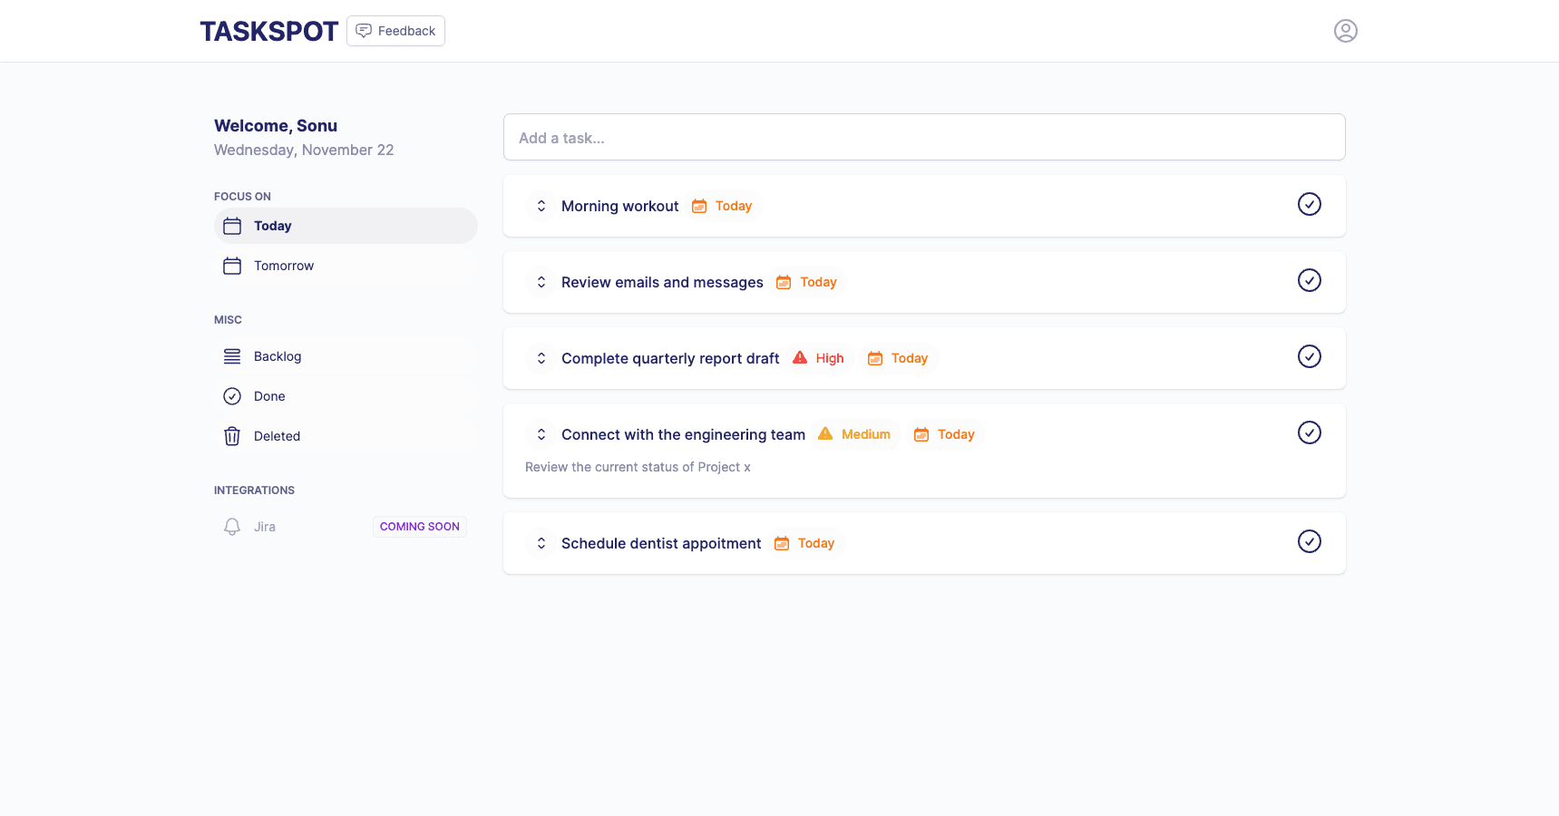Click the trash icon next to Deleted

(232, 435)
